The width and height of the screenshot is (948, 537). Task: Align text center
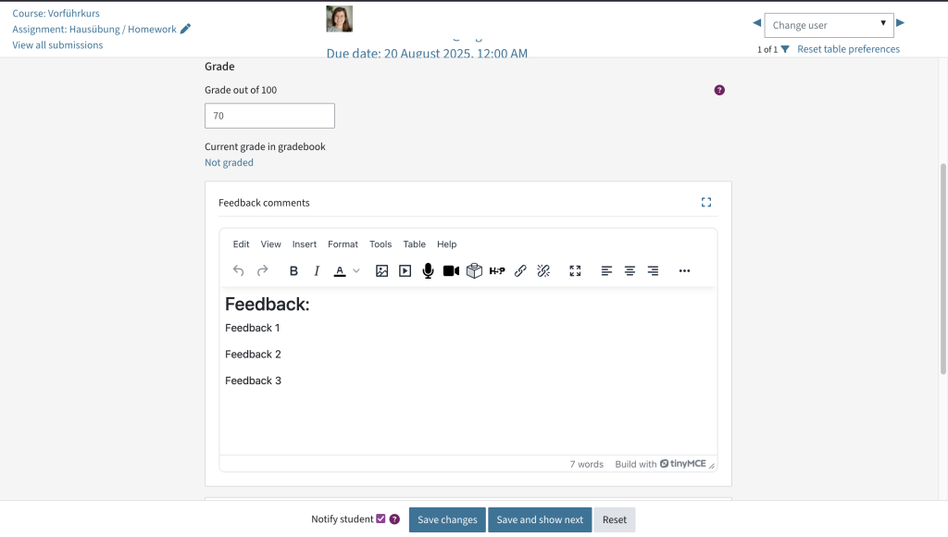pyautogui.click(x=630, y=271)
